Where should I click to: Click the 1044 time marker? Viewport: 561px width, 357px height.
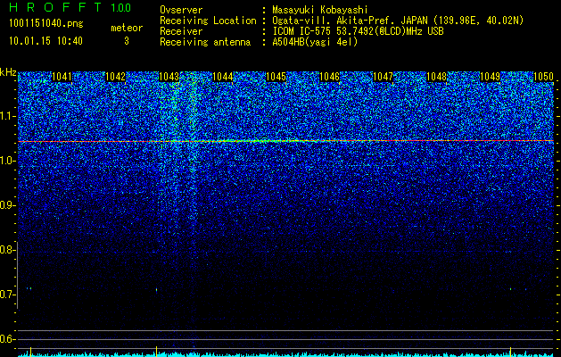point(223,77)
